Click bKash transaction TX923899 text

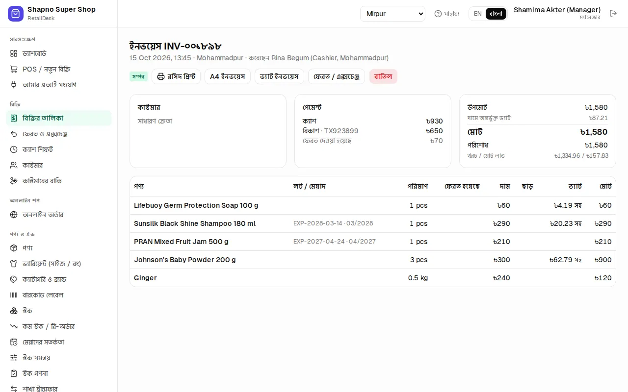coord(341,131)
